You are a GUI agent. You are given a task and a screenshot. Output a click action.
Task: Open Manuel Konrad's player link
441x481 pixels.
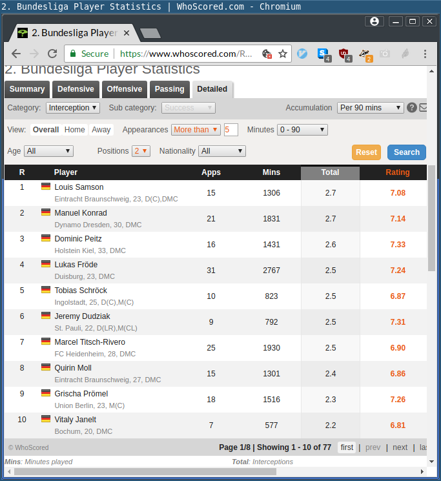(x=81, y=213)
